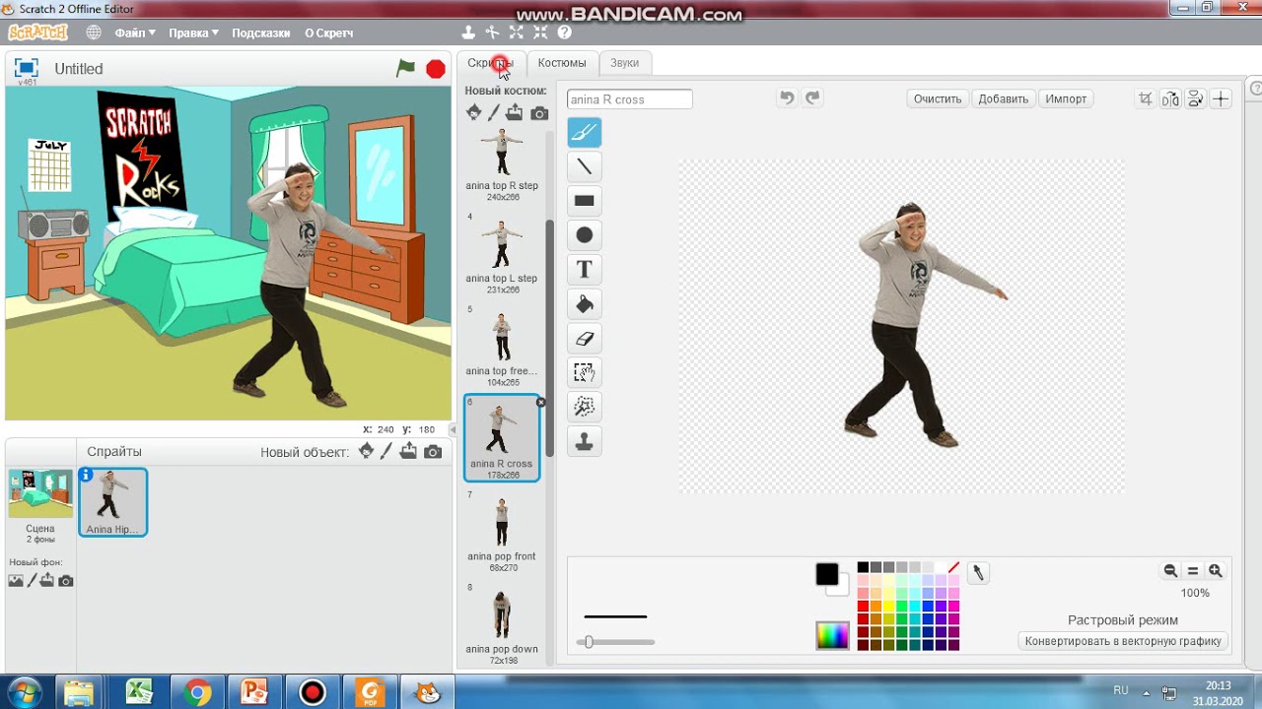Select the anina top R step costume

[502, 163]
